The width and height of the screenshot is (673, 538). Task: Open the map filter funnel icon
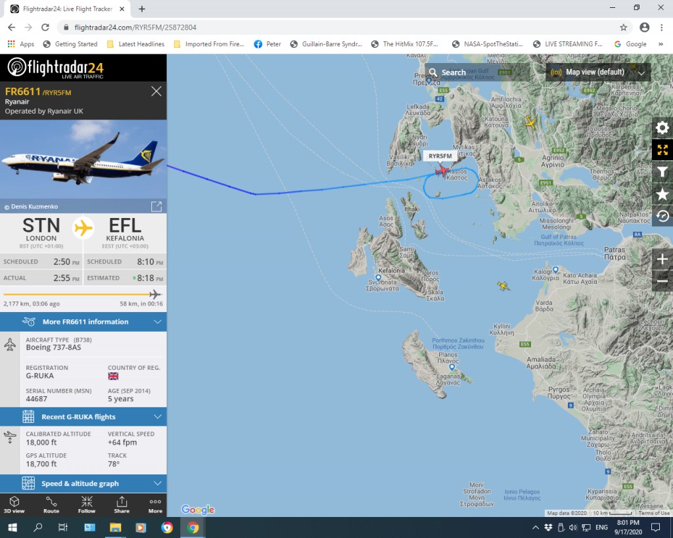662,172
